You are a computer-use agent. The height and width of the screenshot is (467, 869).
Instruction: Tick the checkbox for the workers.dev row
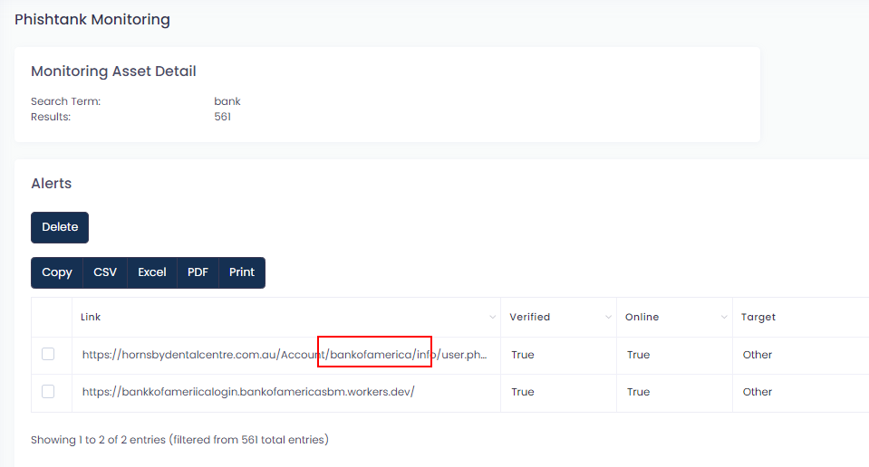tap(48, 392)
